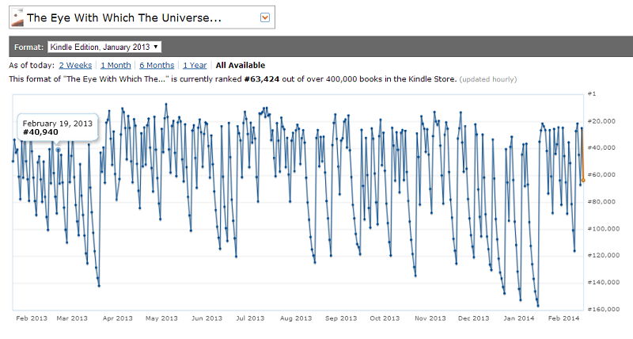Select the 6 Months time range
Viewport: 633px width, 339px height.
pyautogui.click(x=157, y=65)
